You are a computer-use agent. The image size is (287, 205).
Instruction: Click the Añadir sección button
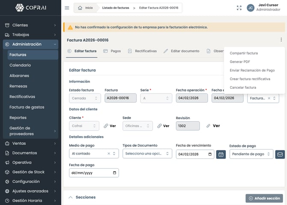264,198
